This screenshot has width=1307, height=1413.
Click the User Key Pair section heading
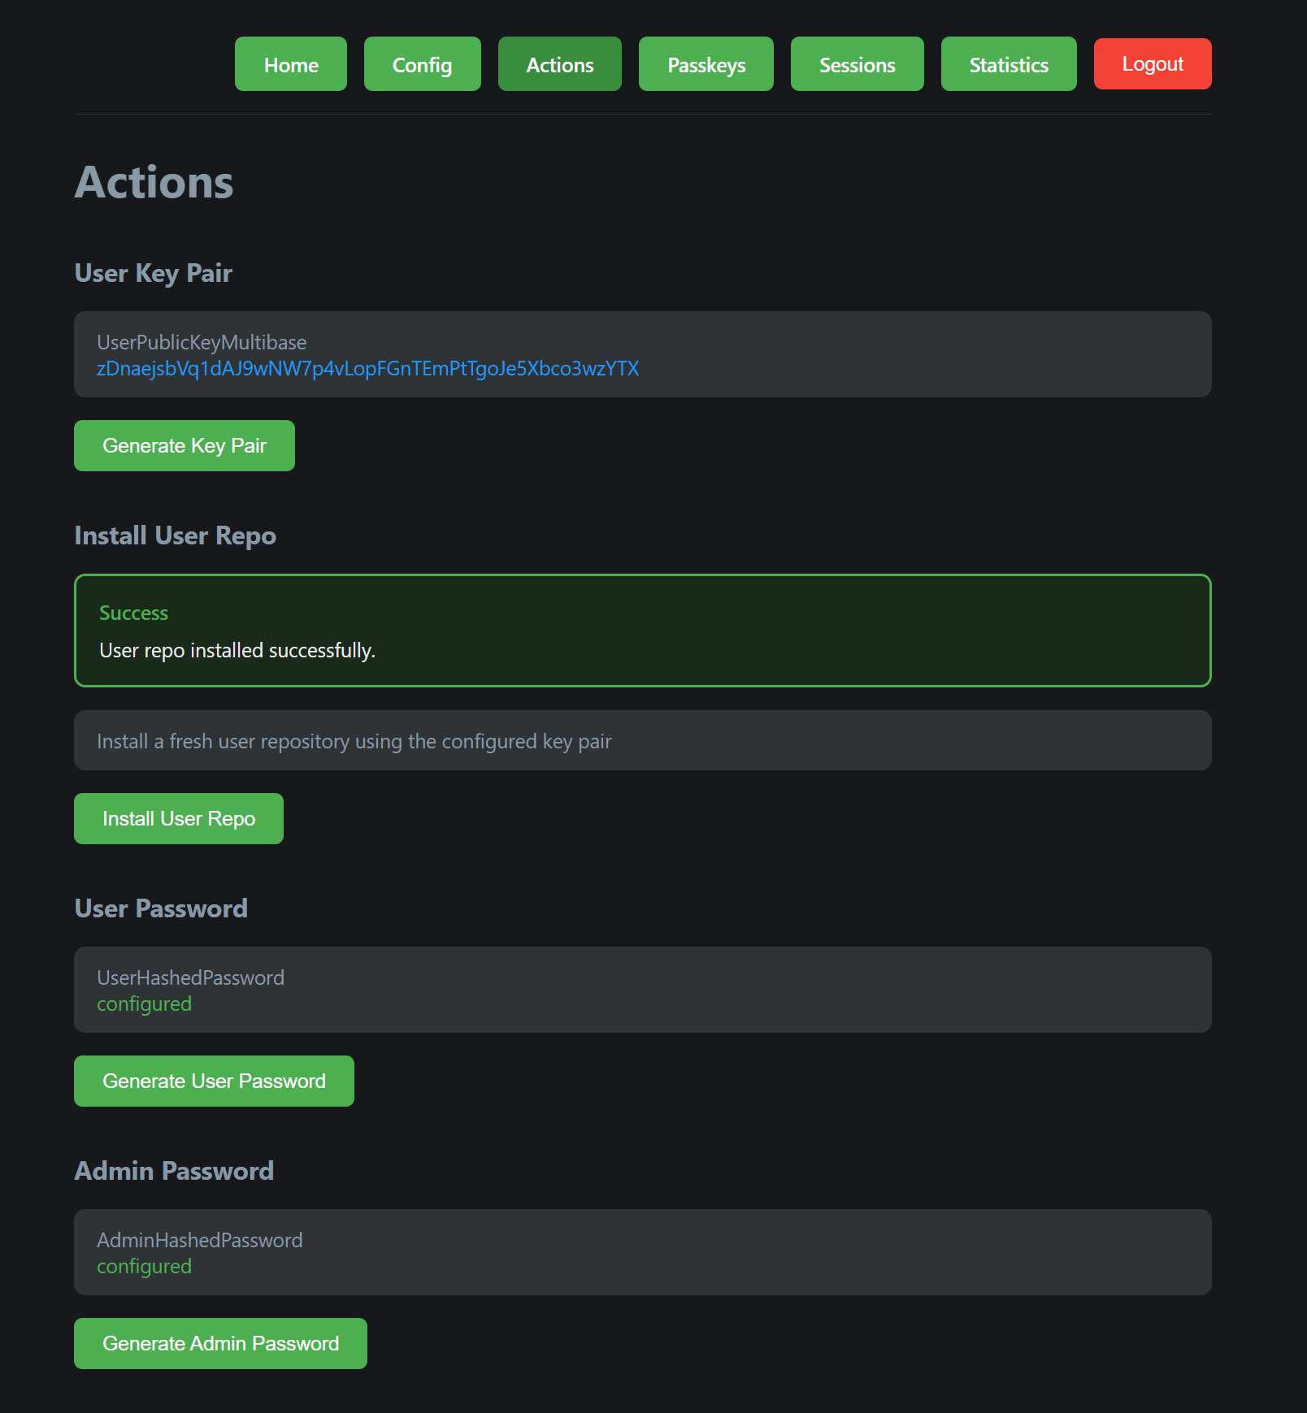point(153,273)
